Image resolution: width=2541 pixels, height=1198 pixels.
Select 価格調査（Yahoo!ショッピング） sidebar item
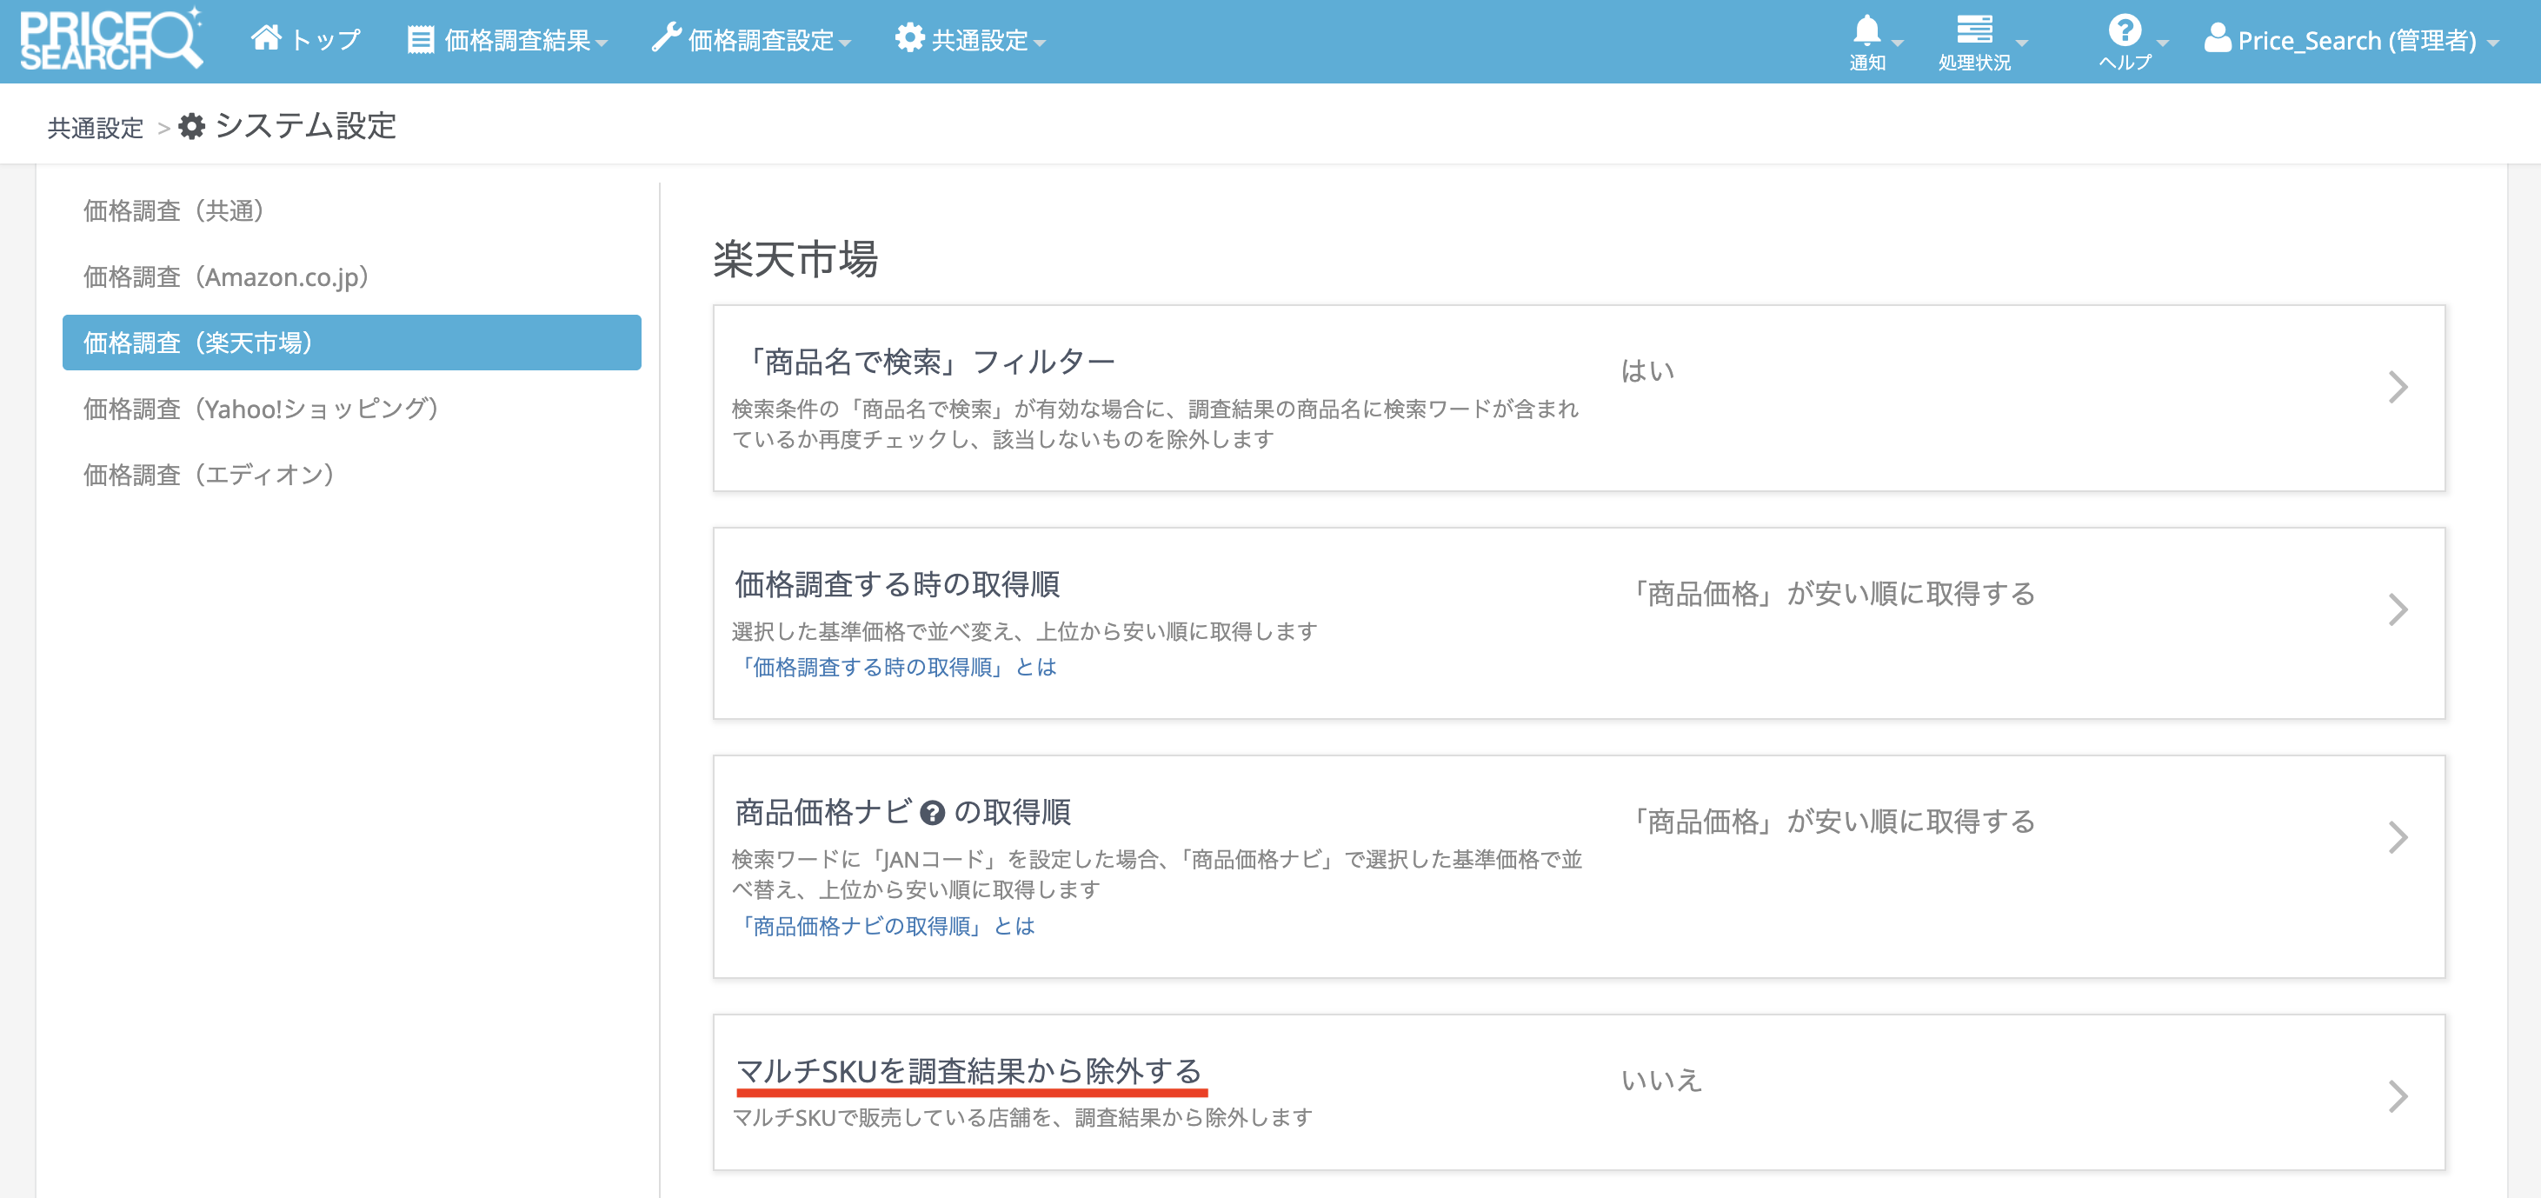pos(261,409)
